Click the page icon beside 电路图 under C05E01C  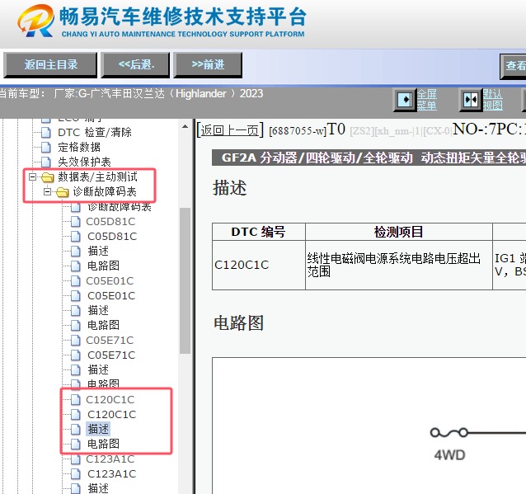76,326
